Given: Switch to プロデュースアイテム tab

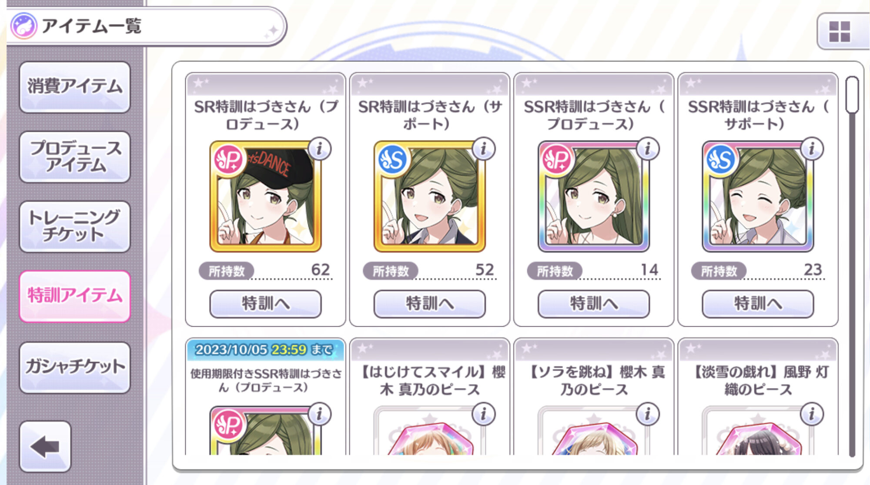Looking at the screenshot, I should click(75, 157).
